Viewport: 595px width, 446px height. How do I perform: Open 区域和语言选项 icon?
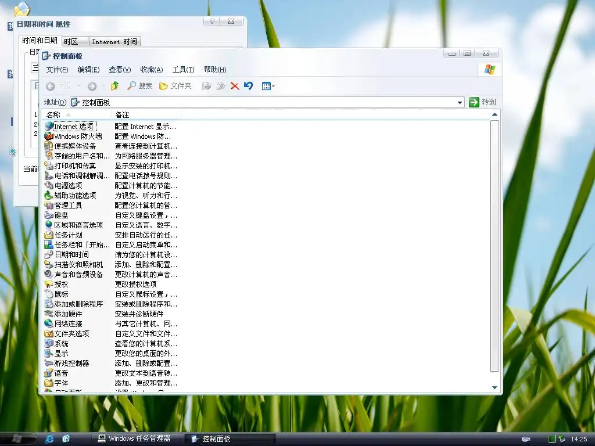click(x=49, y=225)
